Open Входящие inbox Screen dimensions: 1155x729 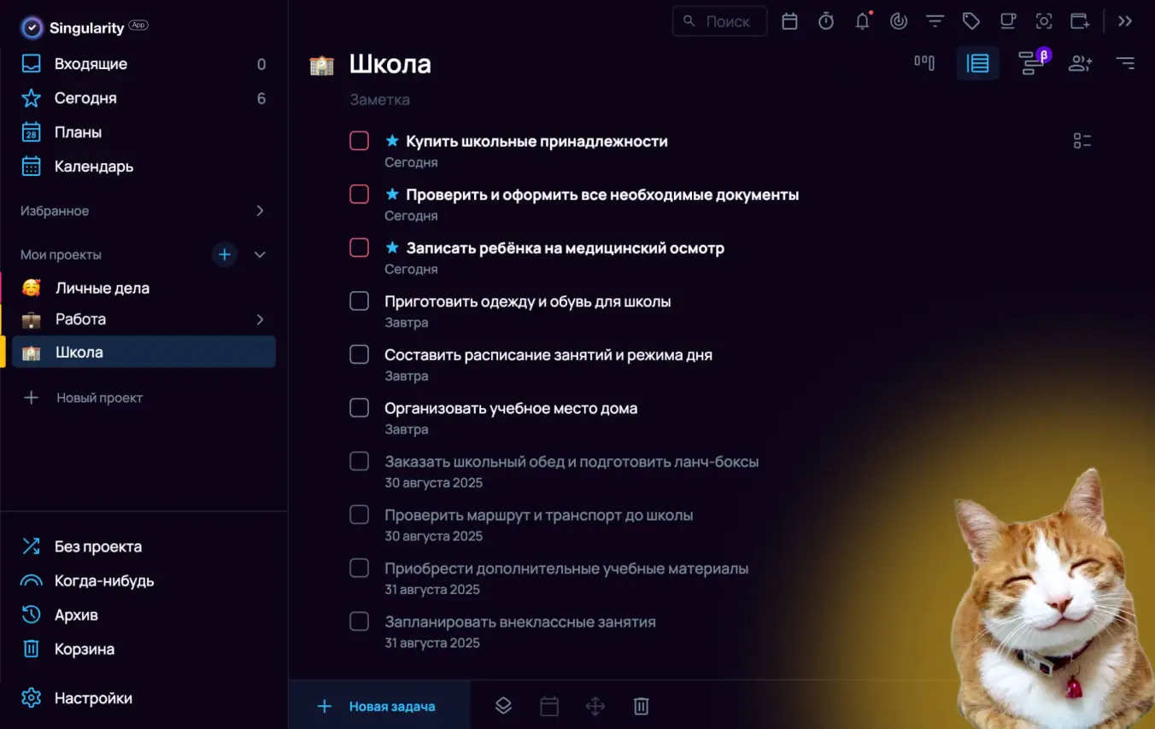(x=144, y=64)
